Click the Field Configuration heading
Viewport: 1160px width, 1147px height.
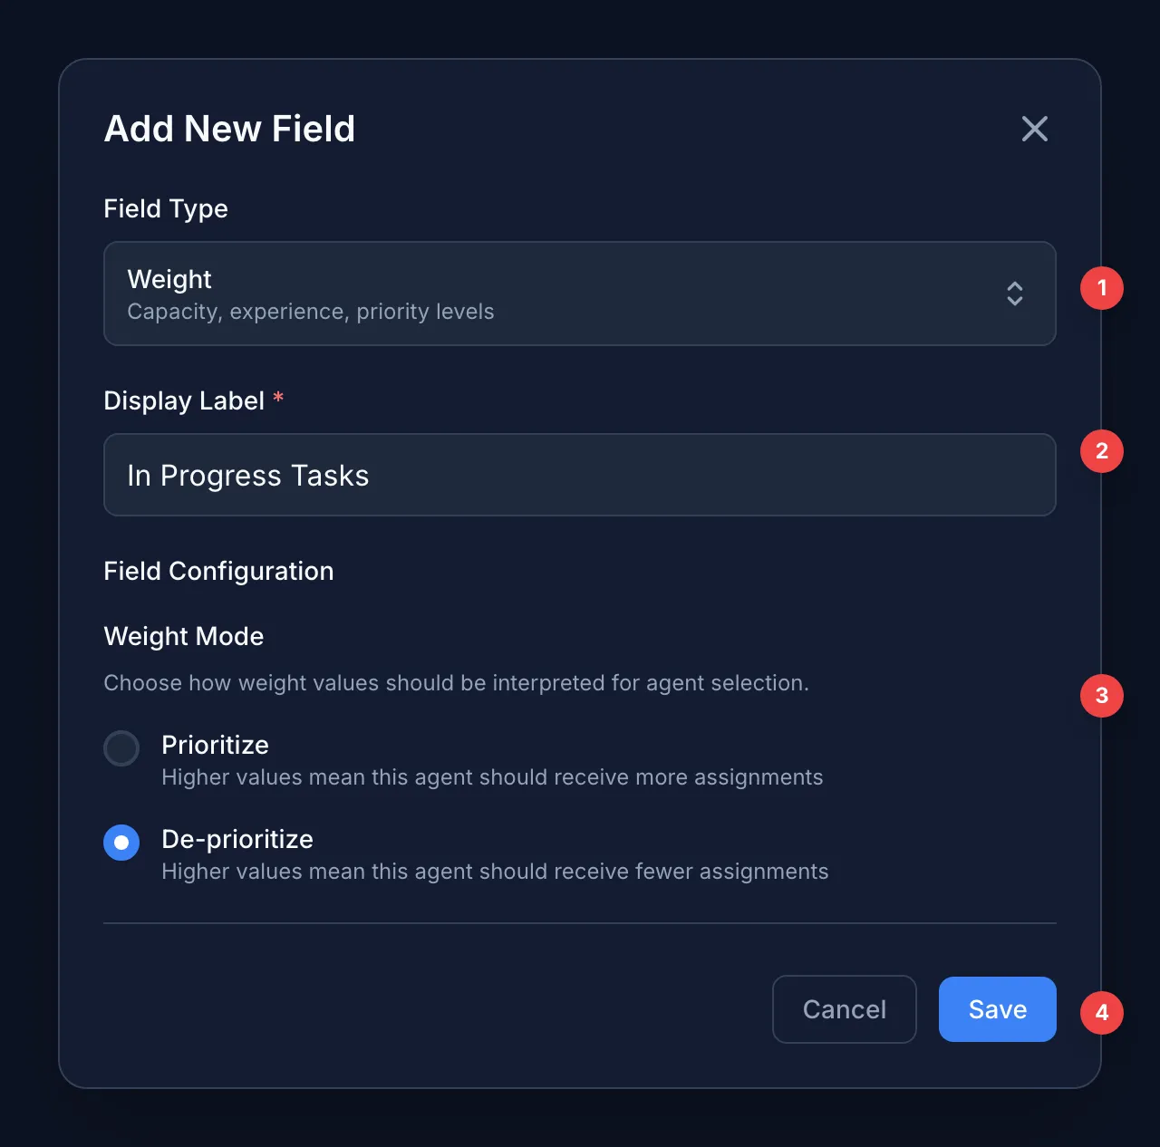(218, 571)
